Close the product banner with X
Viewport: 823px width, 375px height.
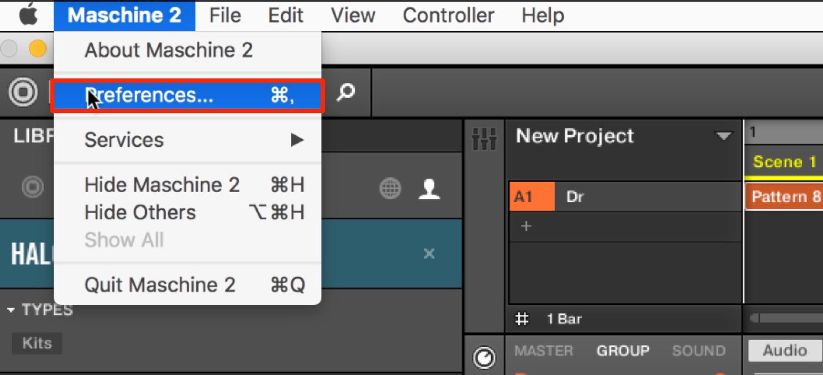point(429,254)
